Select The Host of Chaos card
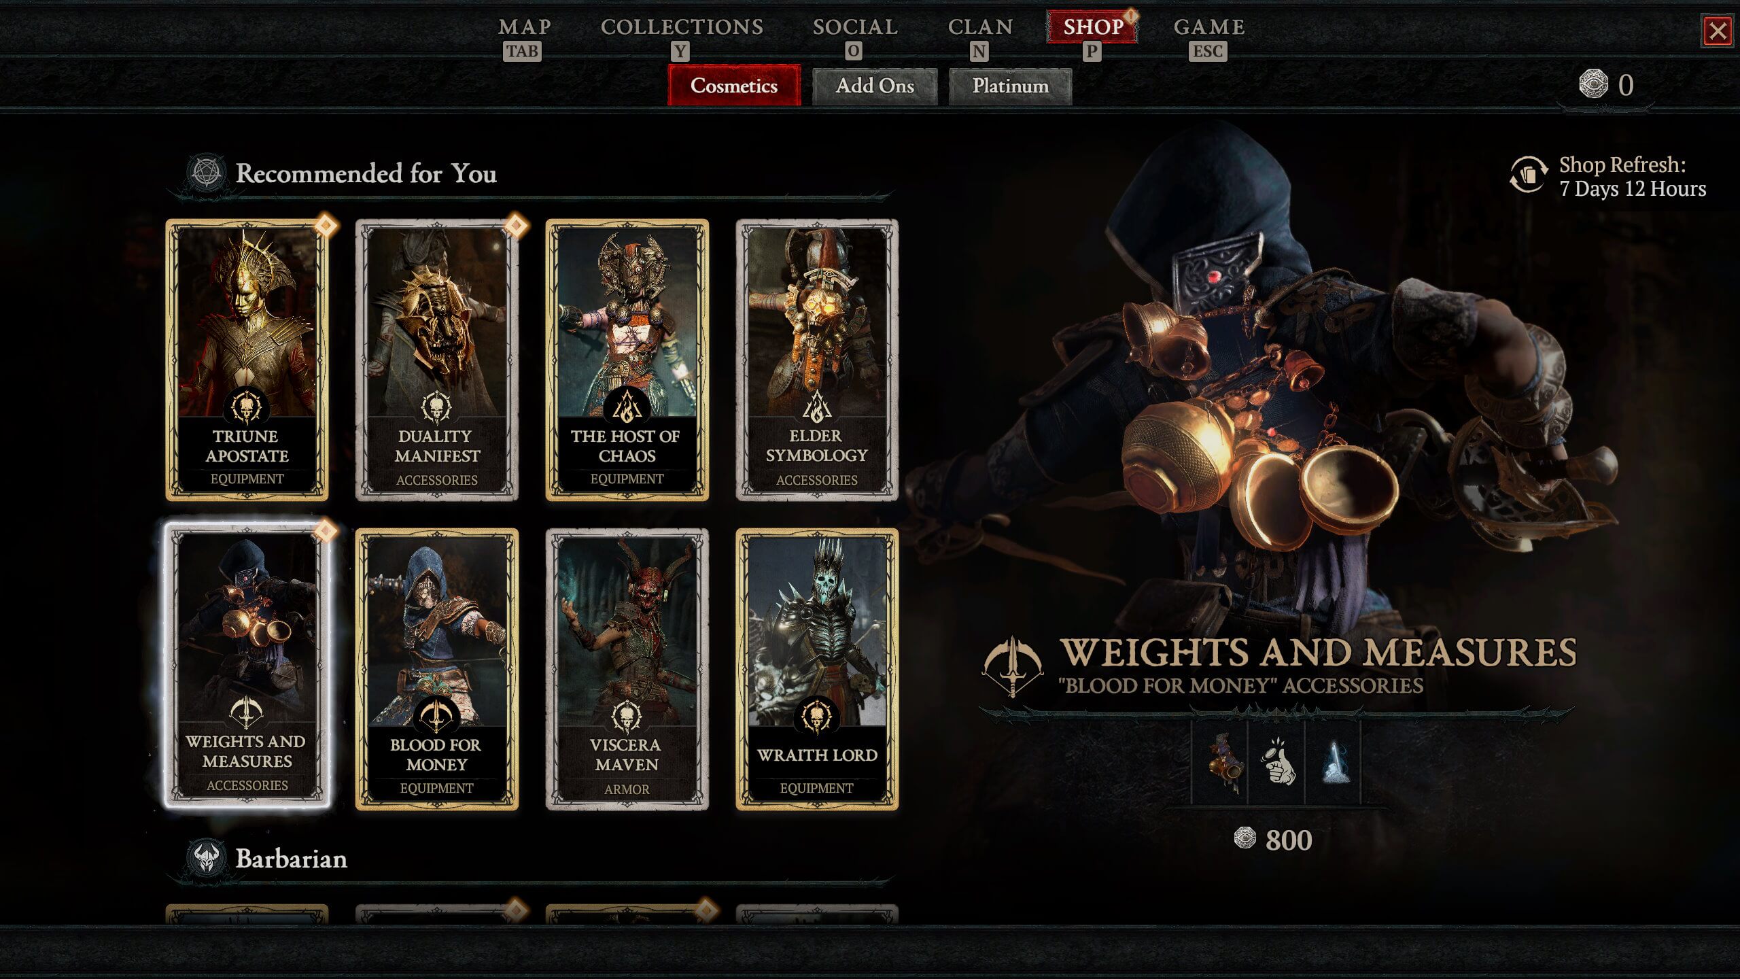1740x979 pixels. [627, 360]
